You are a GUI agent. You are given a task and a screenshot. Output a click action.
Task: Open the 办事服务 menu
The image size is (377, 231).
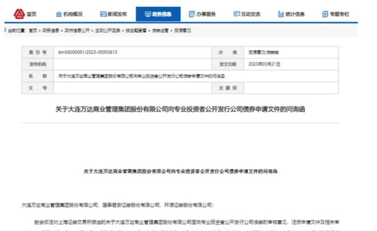pos(206,14)
